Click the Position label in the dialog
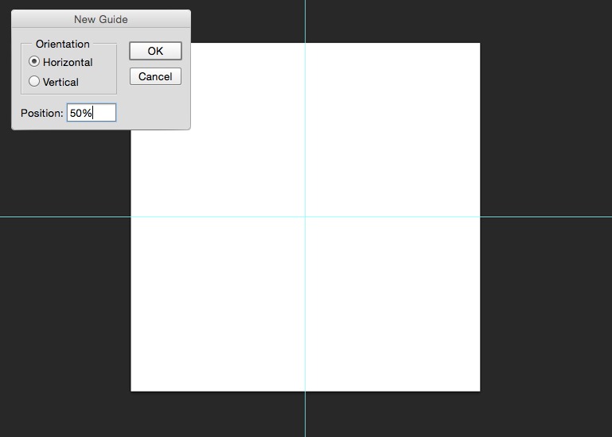The image size is (612, 437). 41,113
